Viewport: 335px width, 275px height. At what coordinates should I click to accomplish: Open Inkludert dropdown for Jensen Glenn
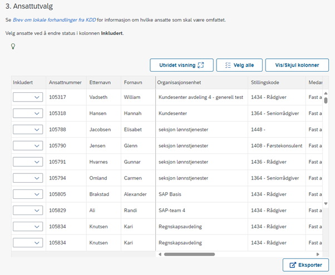click(28, 146)
